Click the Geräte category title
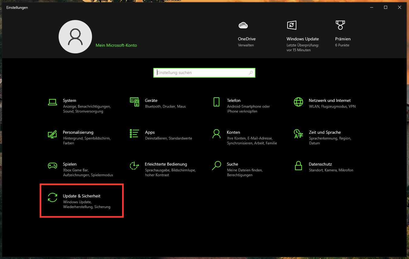 (151, 100)
